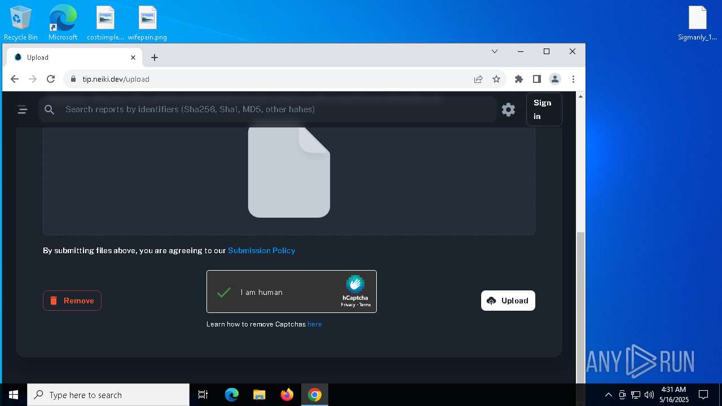Click the uploaded file document icon
Image resolution: width=722 pixels, height=406 pixels.
pos(289,172)
